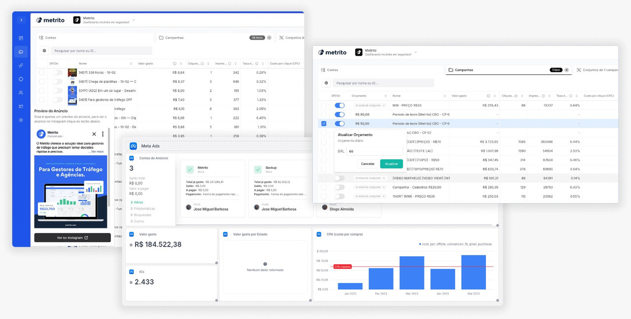Open the settings gear in left sidebar

click(21, 120)
